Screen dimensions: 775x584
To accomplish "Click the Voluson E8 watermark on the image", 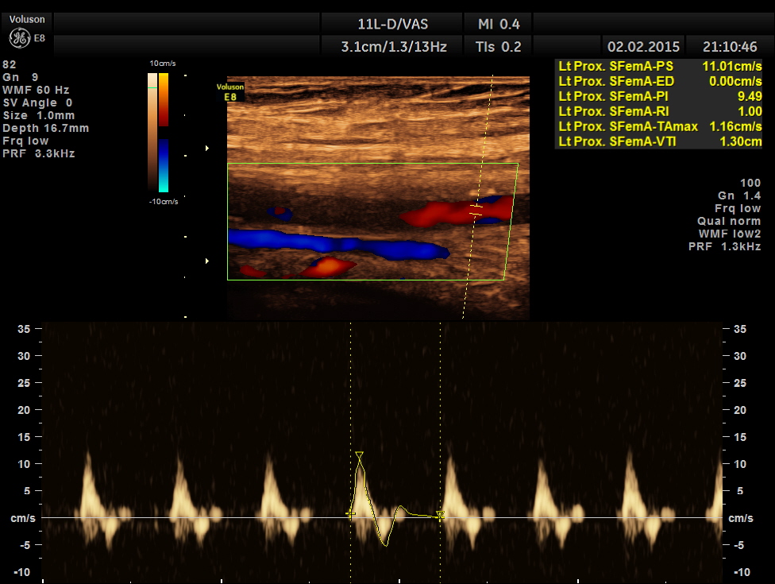I will point(230,91).
